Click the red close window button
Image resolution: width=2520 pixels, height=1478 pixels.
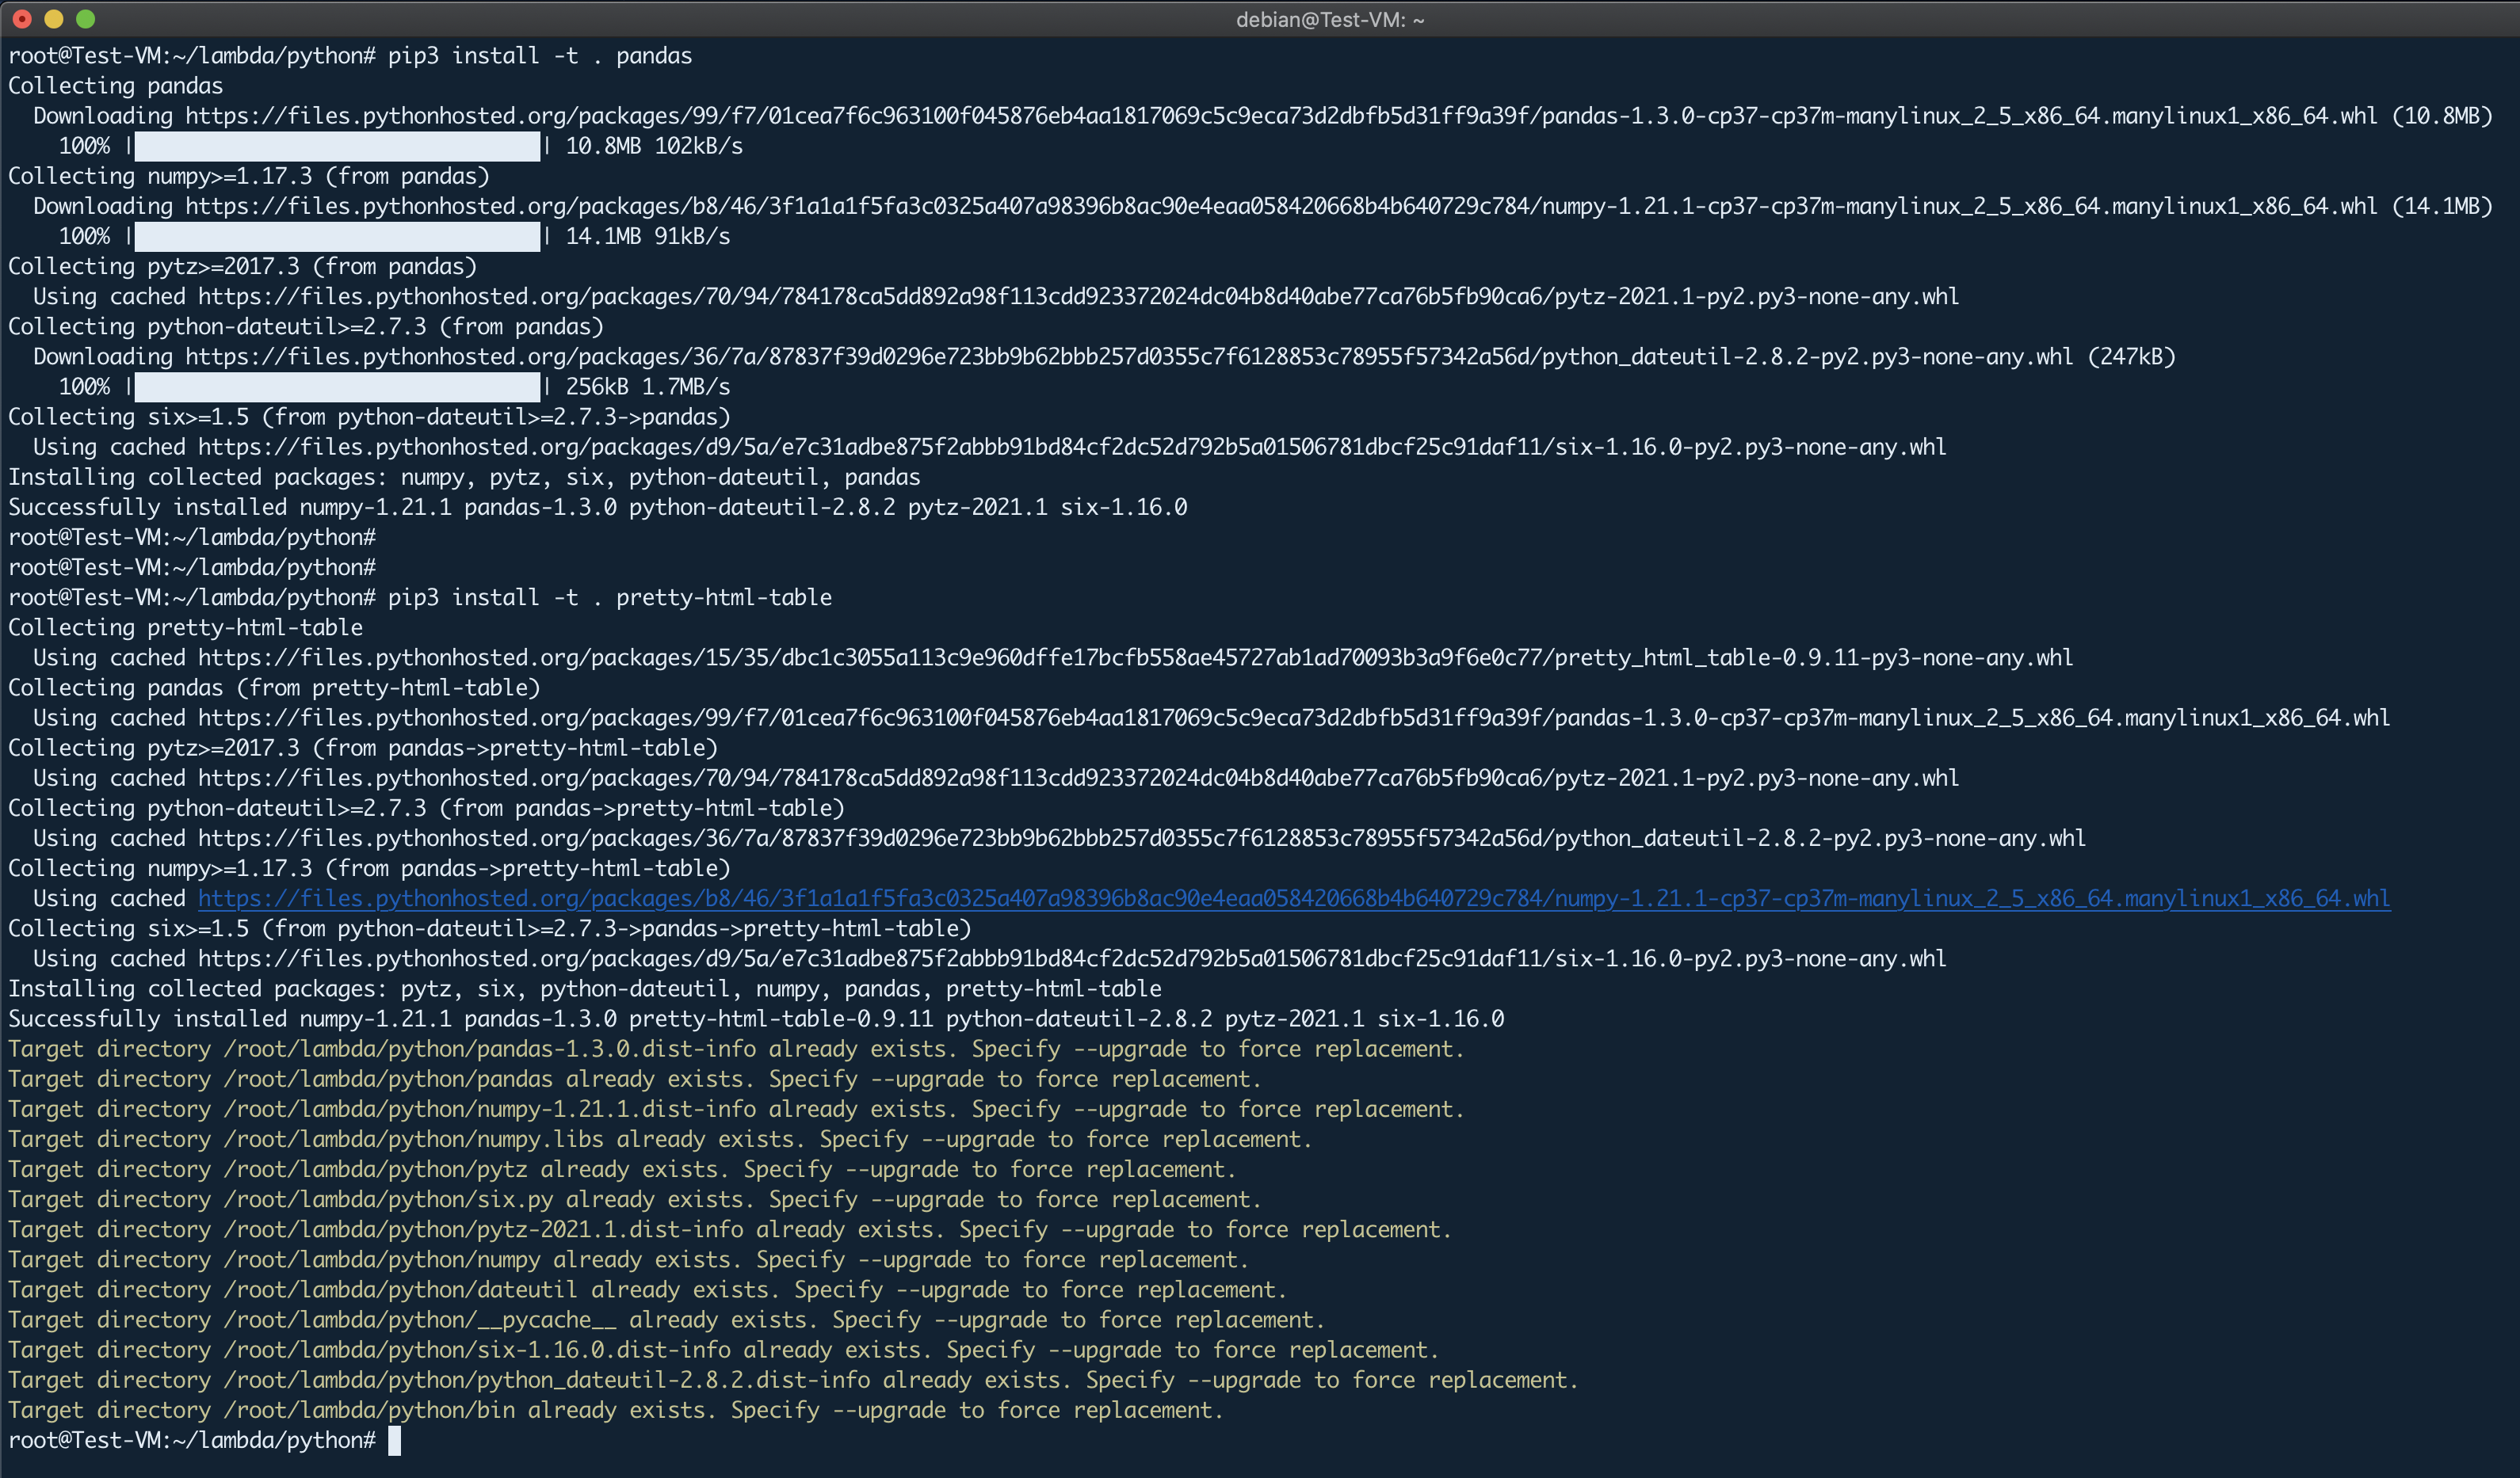[22, 19]
